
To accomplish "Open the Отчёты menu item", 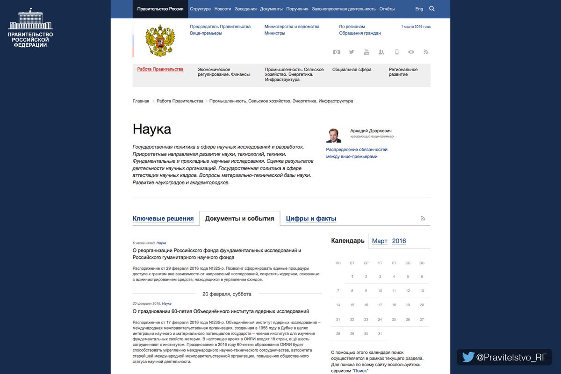I will tap(387, 9).
